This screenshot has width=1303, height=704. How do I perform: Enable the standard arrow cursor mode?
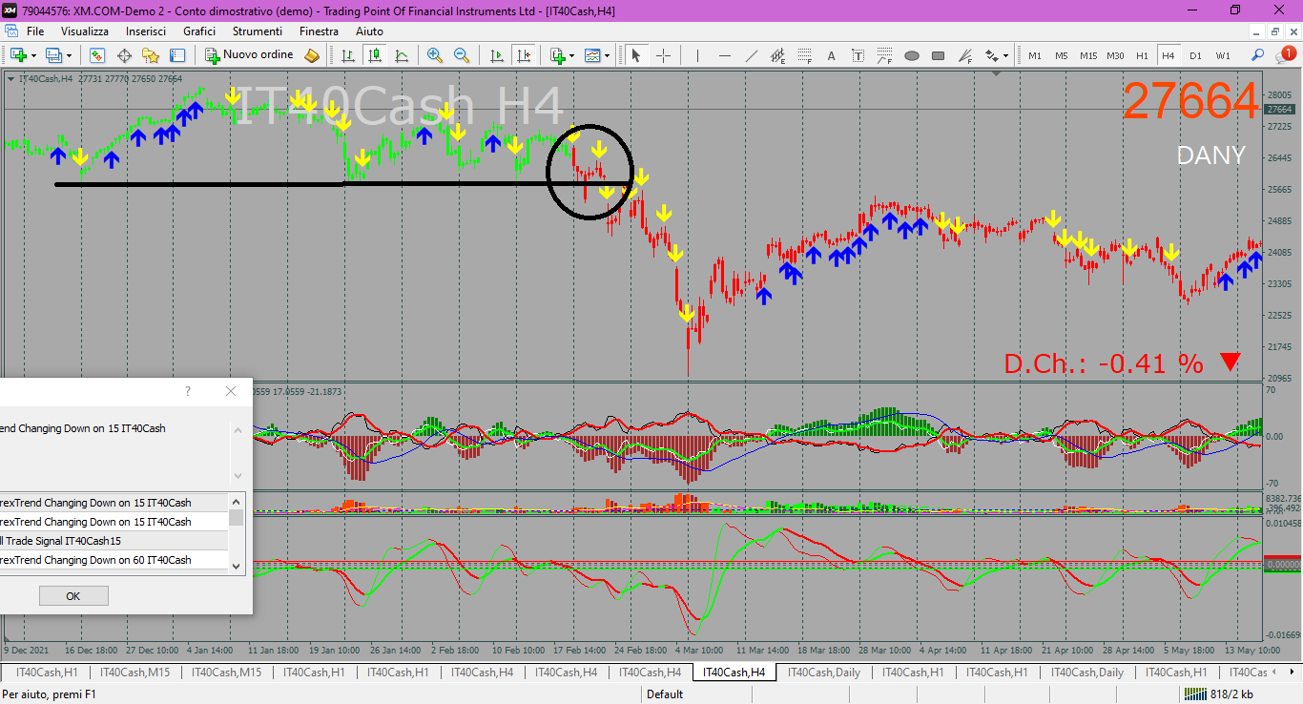pyautogui.click(x=636, y=55)
